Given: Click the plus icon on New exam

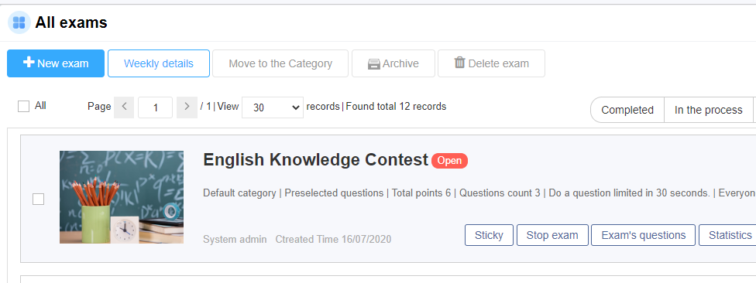Looking at the screenshot, I should point(29,63).
